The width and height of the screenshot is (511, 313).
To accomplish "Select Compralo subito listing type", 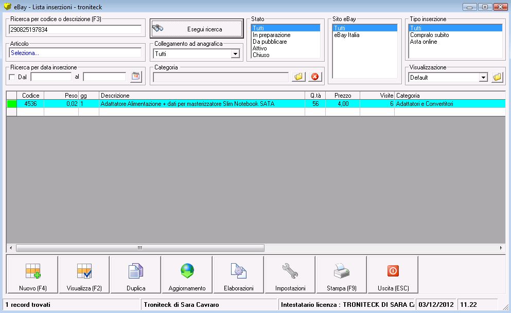I will coord(455,35).
